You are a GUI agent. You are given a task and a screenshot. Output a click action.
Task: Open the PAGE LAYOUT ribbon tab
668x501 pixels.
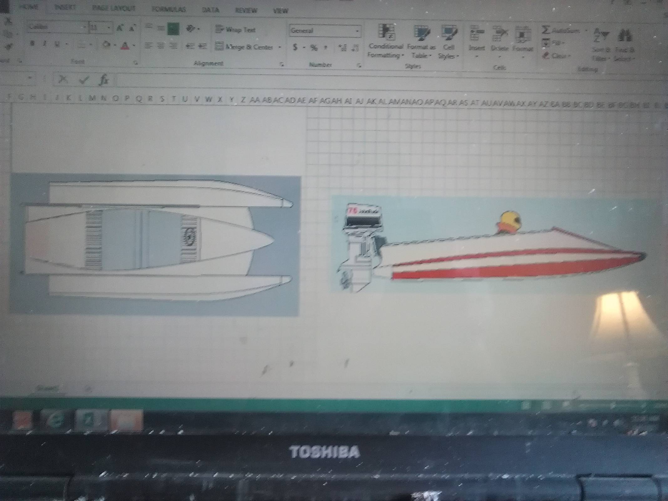113,8
